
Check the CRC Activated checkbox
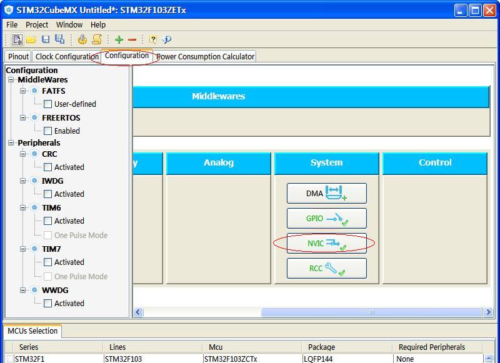(x=47, y=167)
